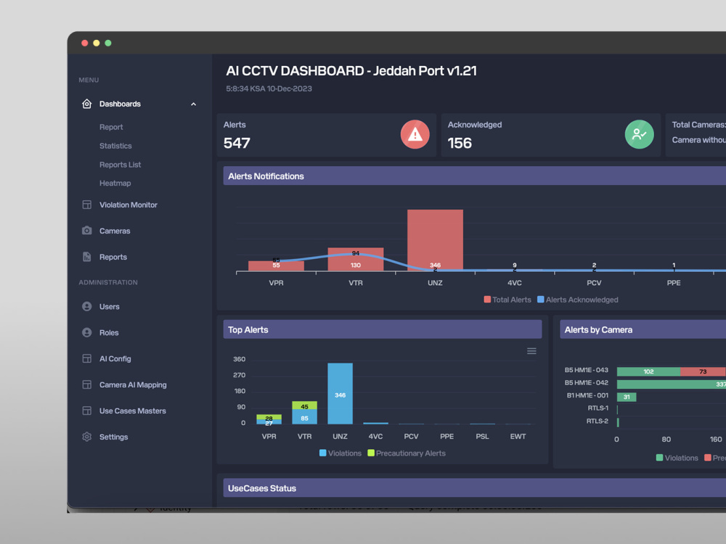This screenshot has width=726, height=544.
Task: Open Top Alerts chart hamburger menu
Action: [531, 351]
